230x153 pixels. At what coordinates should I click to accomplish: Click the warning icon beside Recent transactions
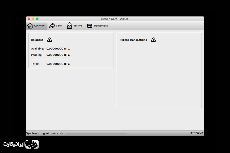point(153,40)
